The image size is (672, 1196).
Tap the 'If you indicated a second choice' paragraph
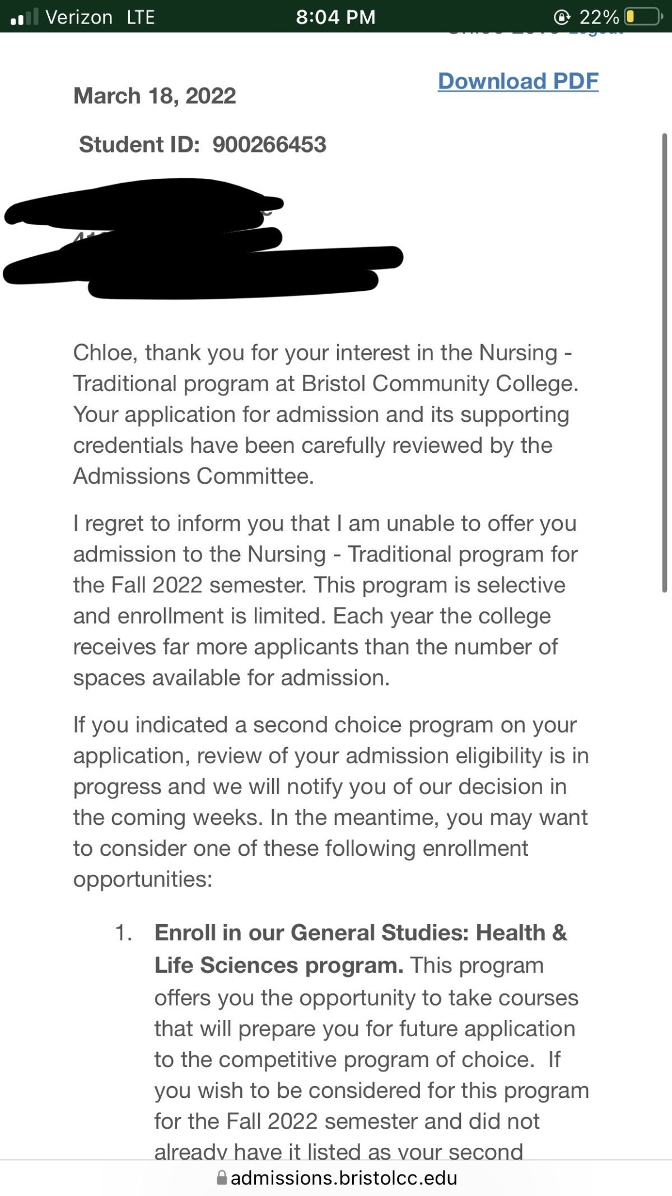[x=330, y=801]
